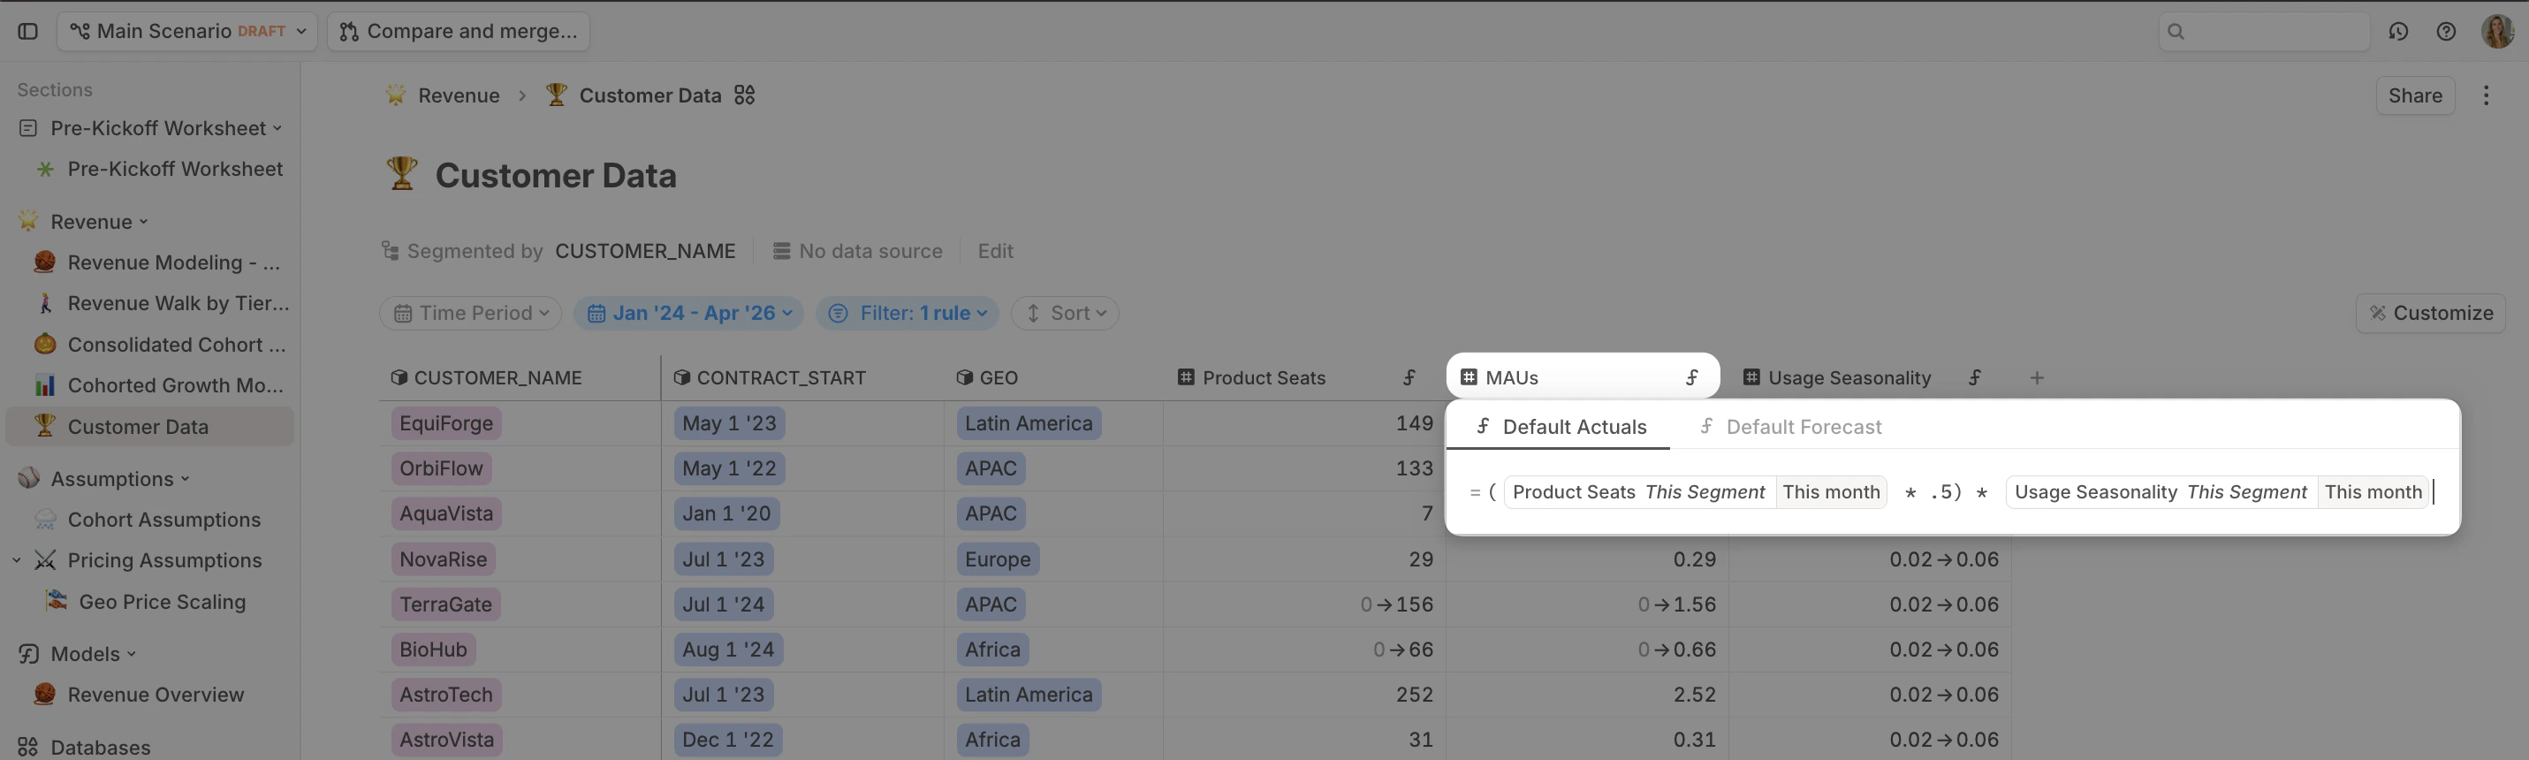Screen dimensions: 2529x760
Task: Open formula icon for Usage Seasonality column
Action: [x=1975, y=378]
